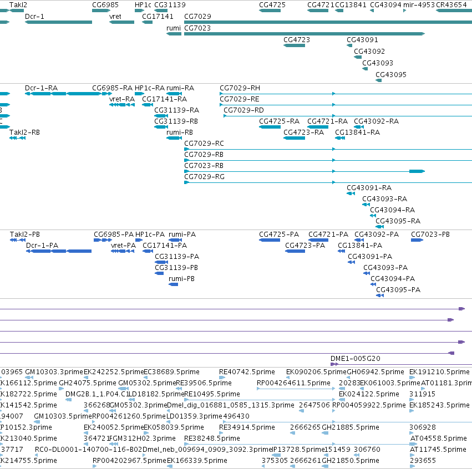Select the HP1c gene label
The image size is (472, 469).
tap(143, 5)
